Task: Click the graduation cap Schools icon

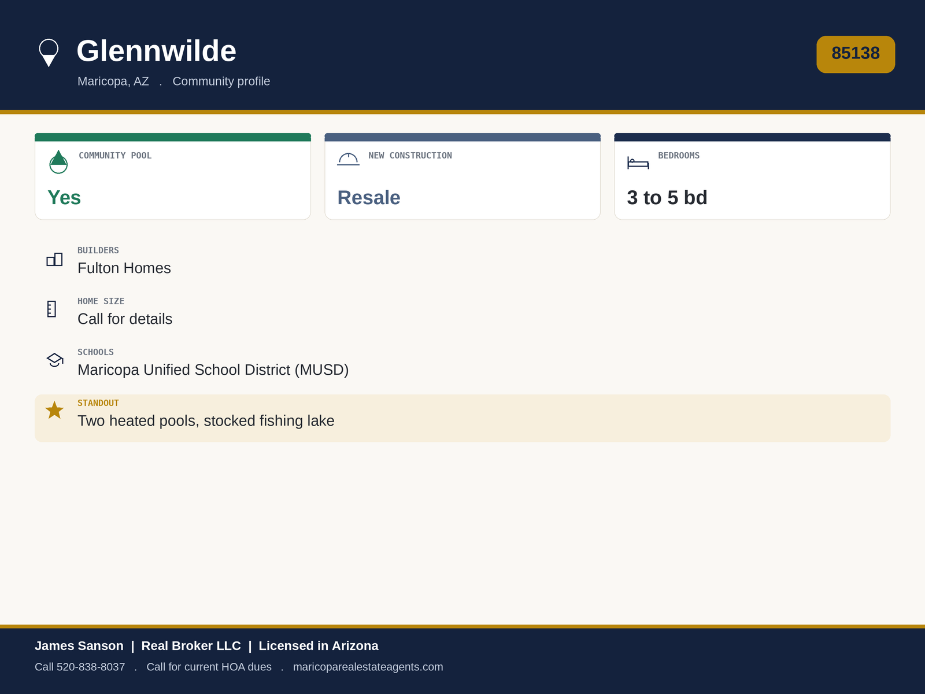Action: pos(55,360)
